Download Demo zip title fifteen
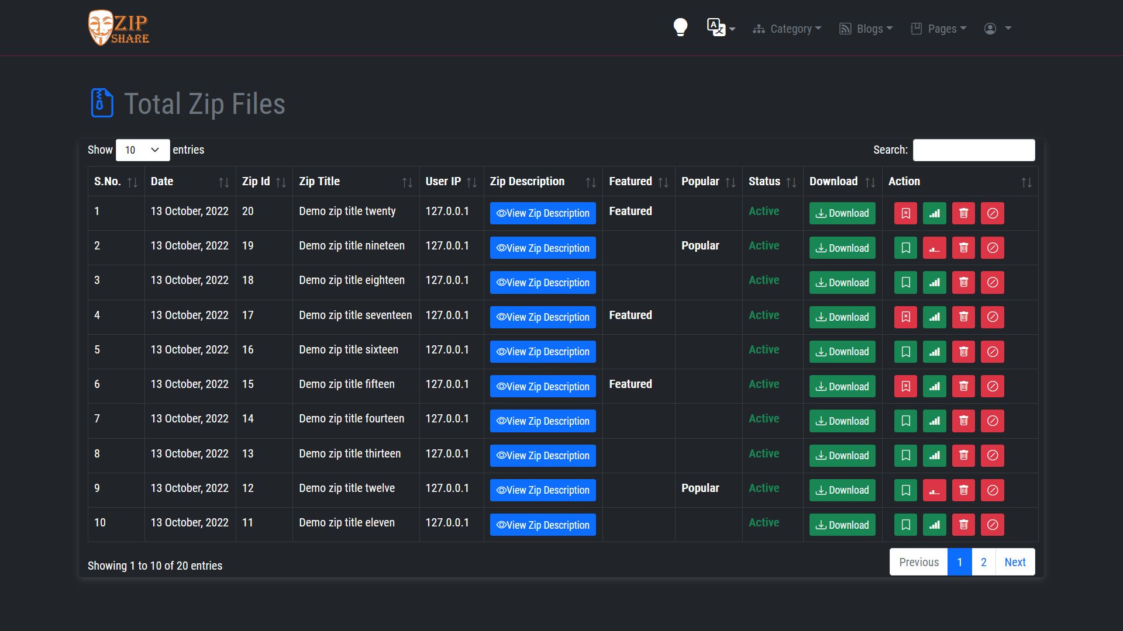The height and width of the screenshot is (631, 1123). [842, 386]
